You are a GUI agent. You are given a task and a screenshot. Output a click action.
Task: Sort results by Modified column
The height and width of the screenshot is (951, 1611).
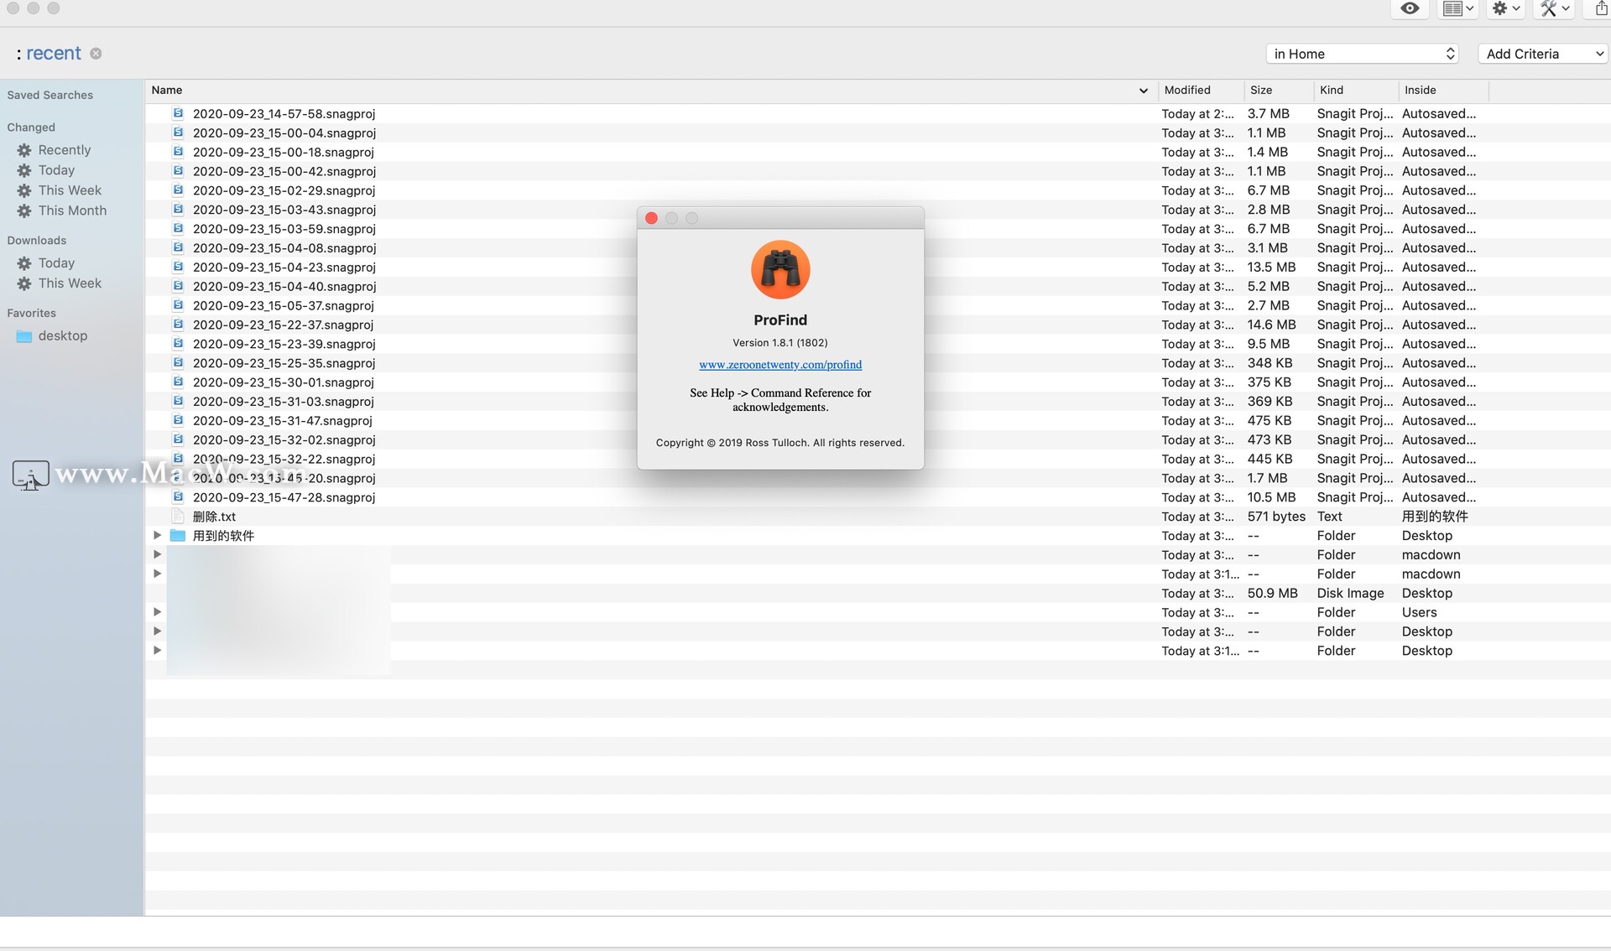(x=1187, y=91)
